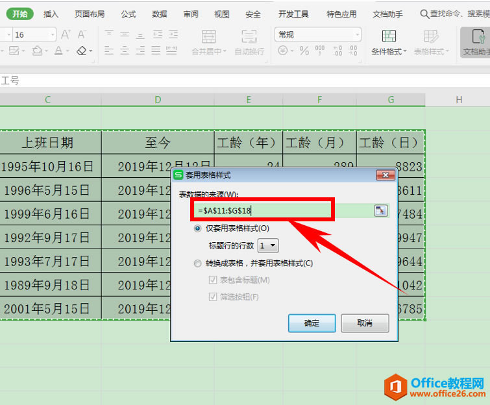Expand the 表格样式 dropdown arrow
490x405 pixels.
(447, 51)
